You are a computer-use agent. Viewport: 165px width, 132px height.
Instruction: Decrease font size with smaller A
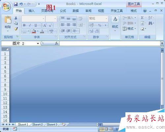pos(50,25)
